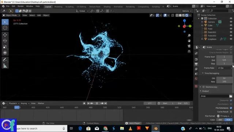Screen dimensions: 234x132
Task: Toggle visibility of Field.001
Action: pyautogui.click(x=231, y=32)
